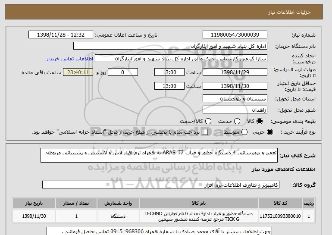Image resolution: width=332 pixels, height=235 pixels.
Task: Select the کالا/خدمت radio button
Action: [208, 121]
